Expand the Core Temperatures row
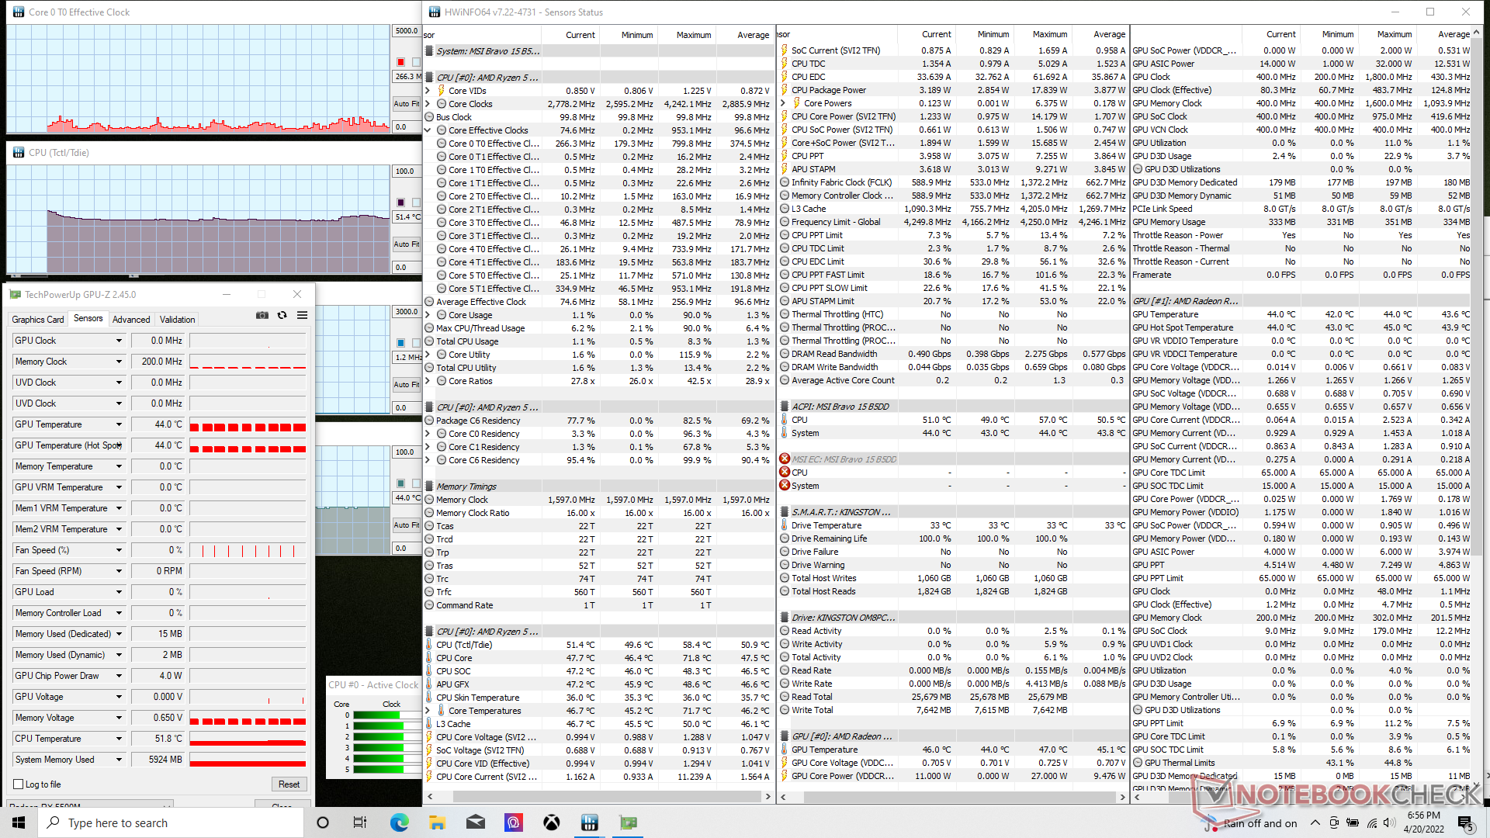 [429, 711]
